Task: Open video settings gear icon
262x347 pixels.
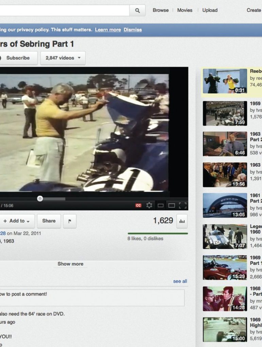Action: click(x=149, y=205)
